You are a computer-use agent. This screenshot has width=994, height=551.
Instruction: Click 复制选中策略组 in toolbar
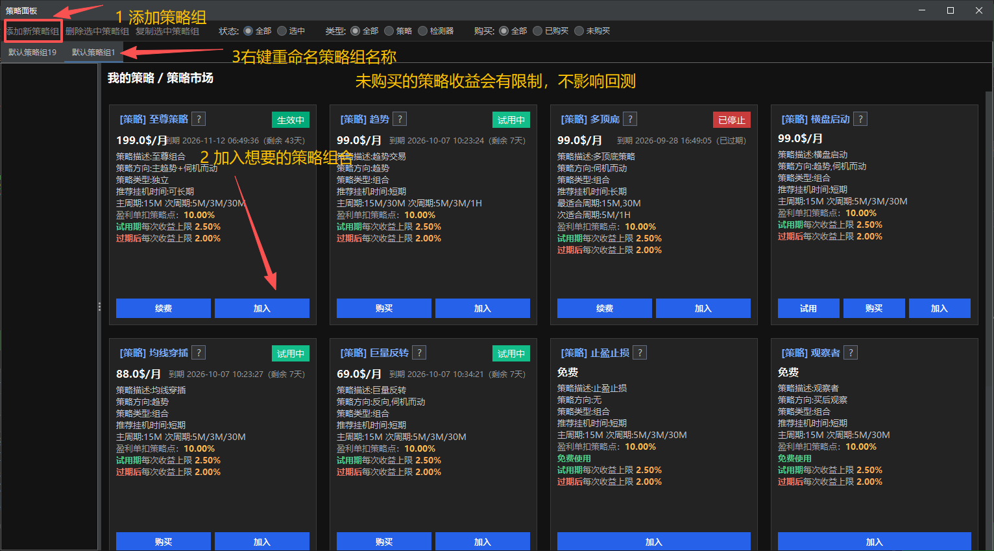click(x=167, y=31)
